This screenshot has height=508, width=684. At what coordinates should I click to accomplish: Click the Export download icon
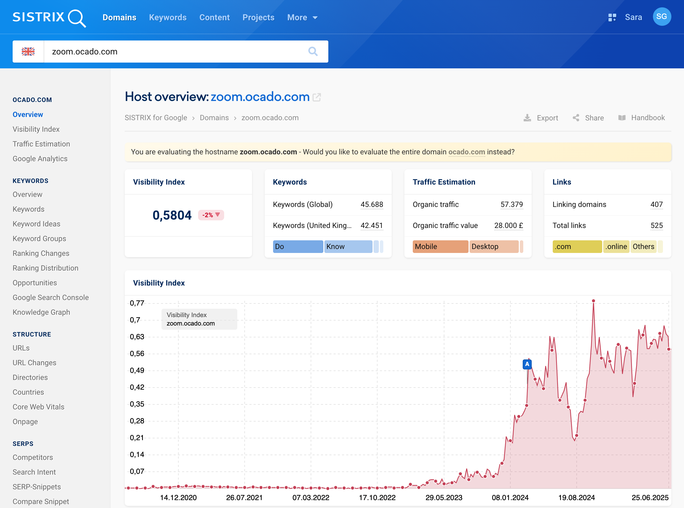[x=527, y=118]
